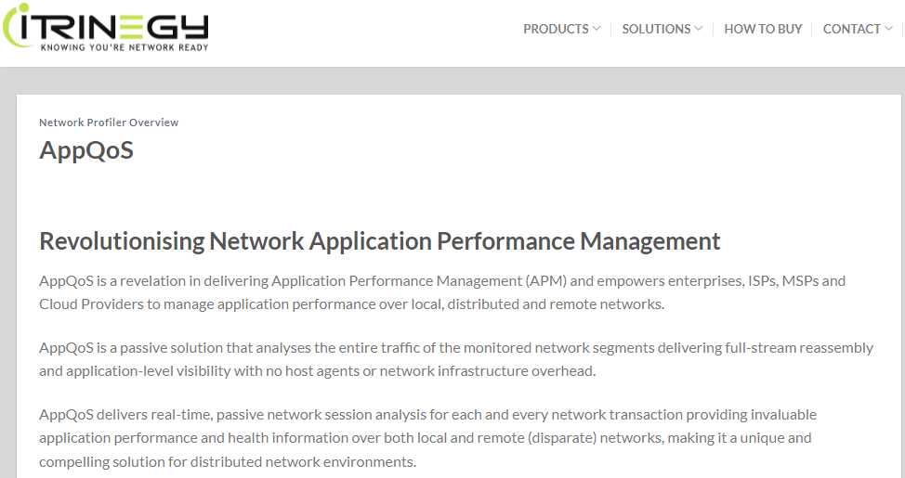Open the CONTACT menu
This screenshot has height=478, width=905.
(x=852, y=29)
